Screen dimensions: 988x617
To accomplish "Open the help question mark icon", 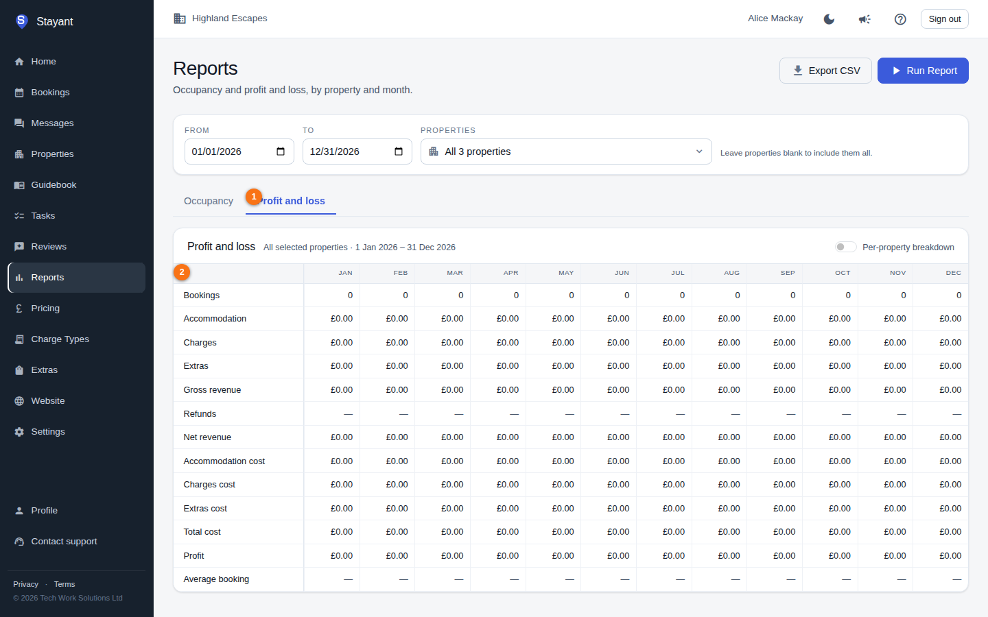I will coord(900,19).
